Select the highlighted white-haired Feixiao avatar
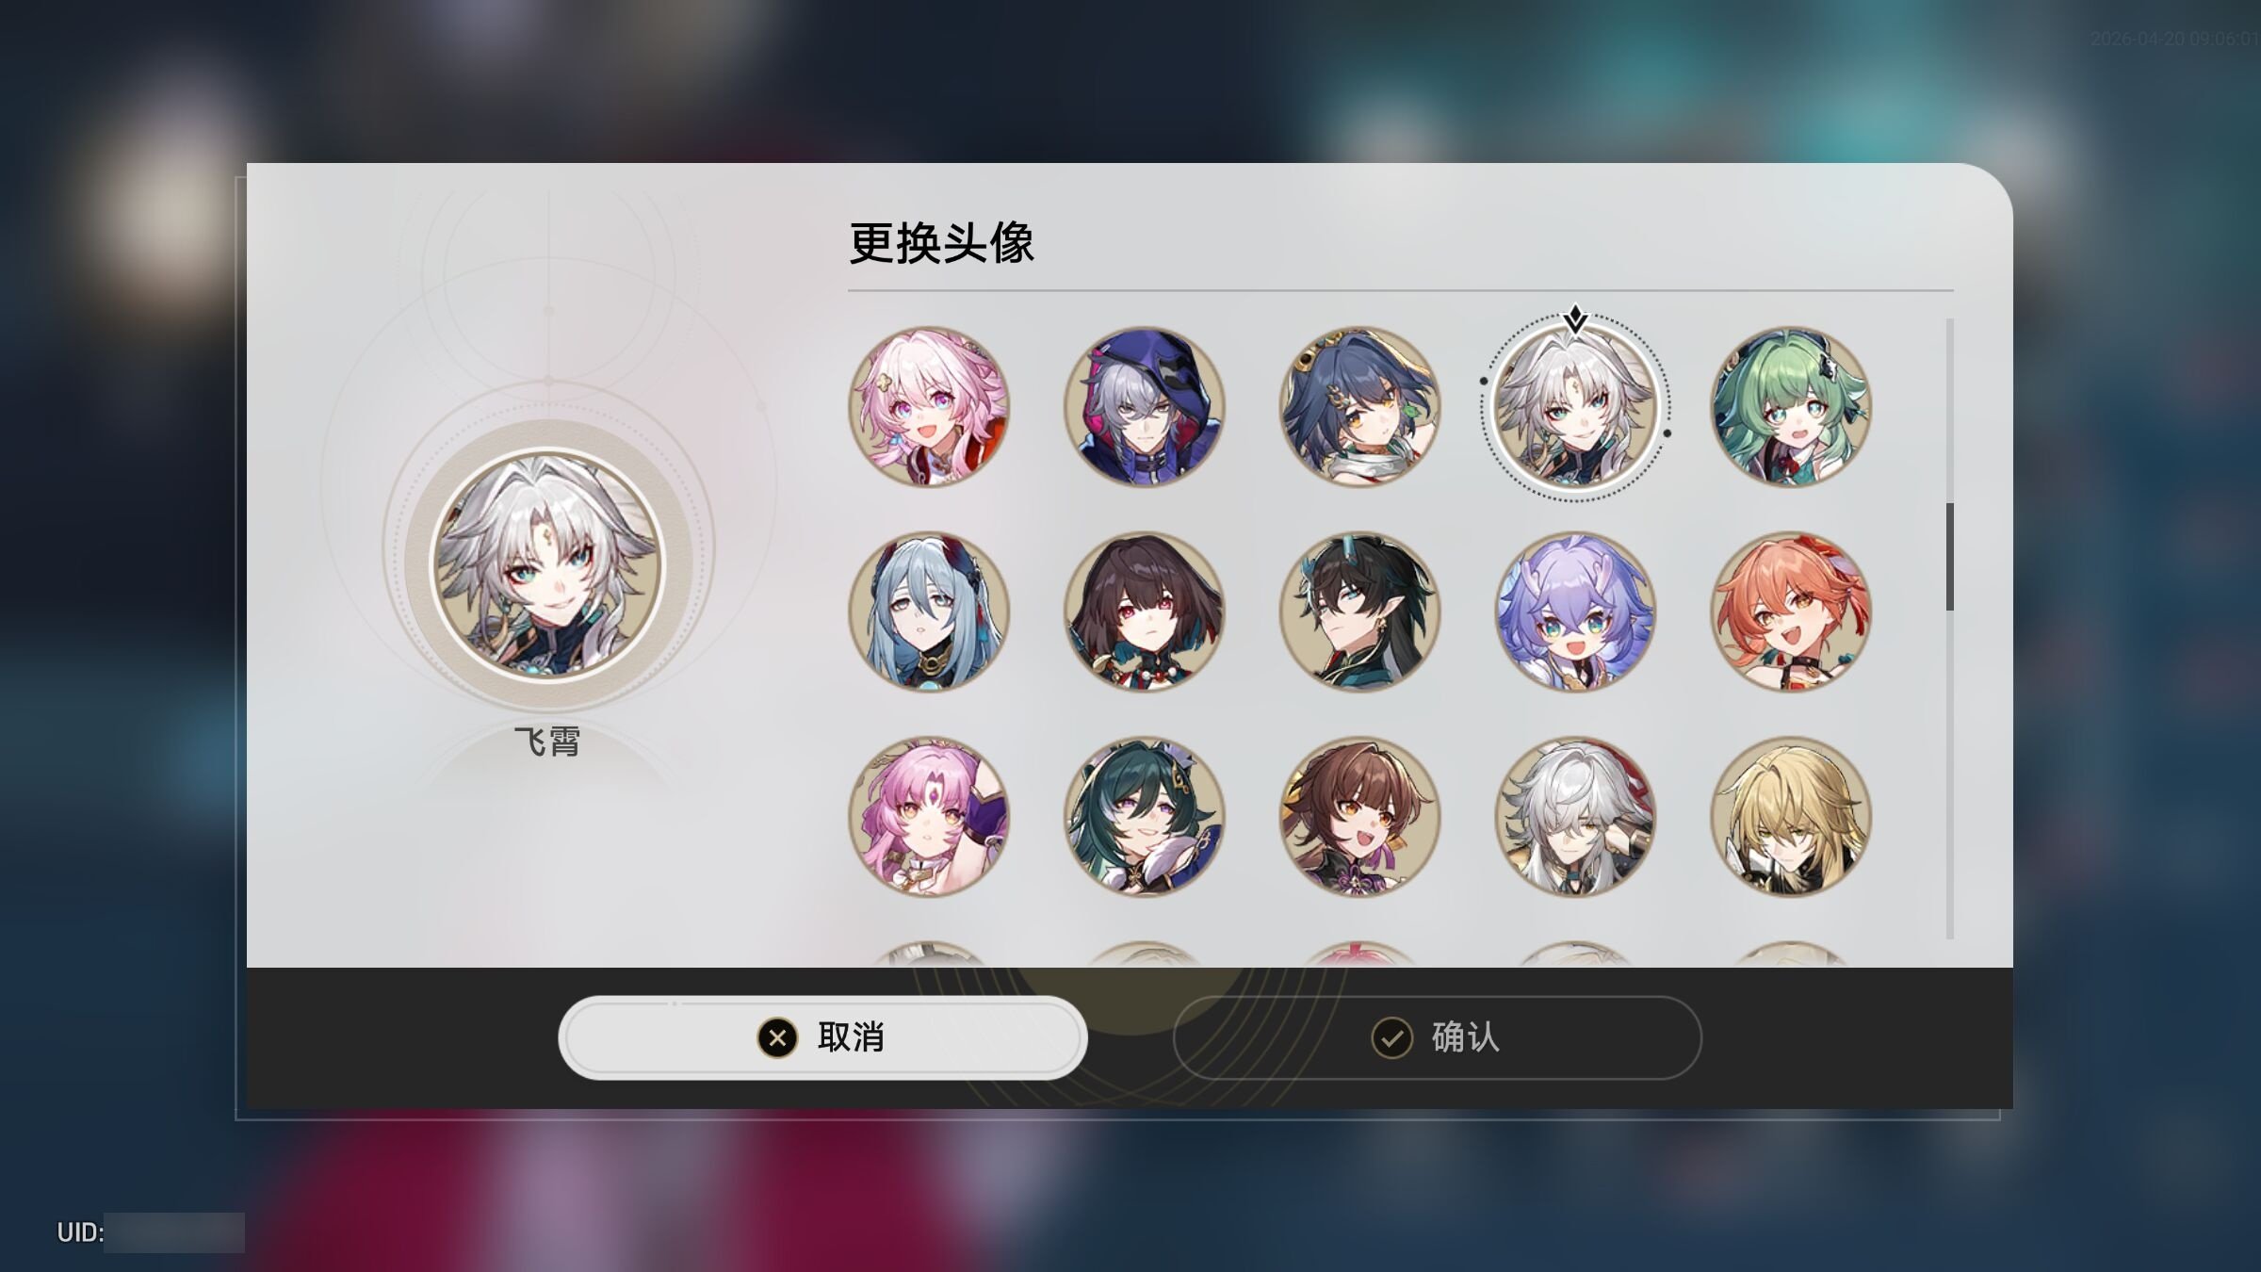2261x1272 pixels. 1575,407
